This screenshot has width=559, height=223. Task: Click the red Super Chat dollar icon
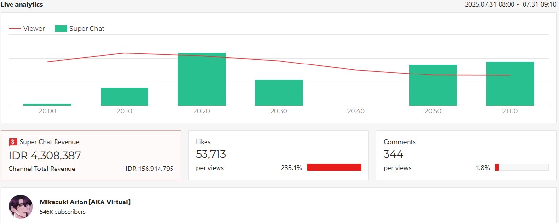coord(13,142)
